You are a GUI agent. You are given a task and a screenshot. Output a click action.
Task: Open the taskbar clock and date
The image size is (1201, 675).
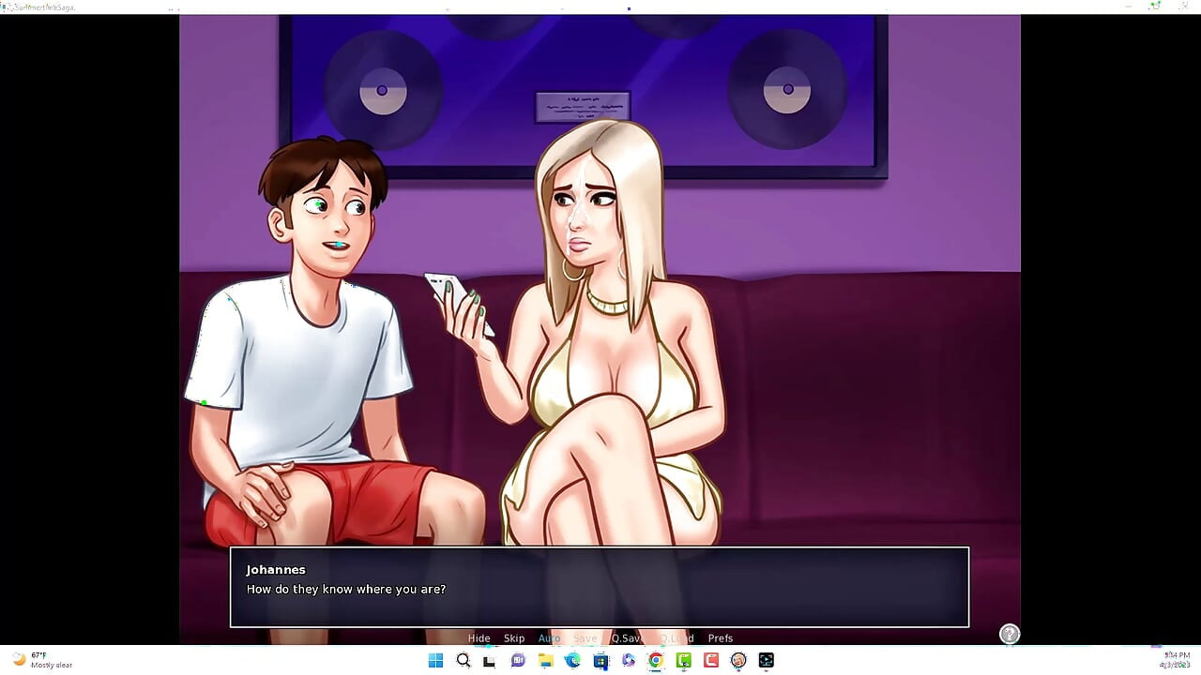[1177, 660]
